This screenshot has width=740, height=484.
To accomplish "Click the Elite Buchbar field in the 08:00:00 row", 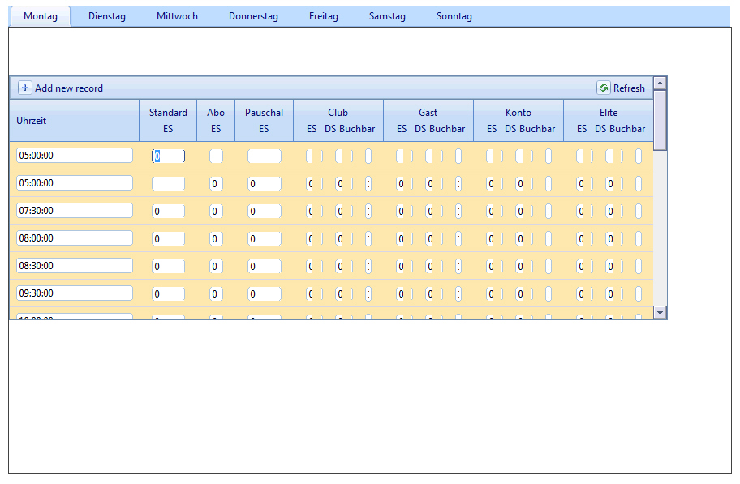I will tap(638, 238).
